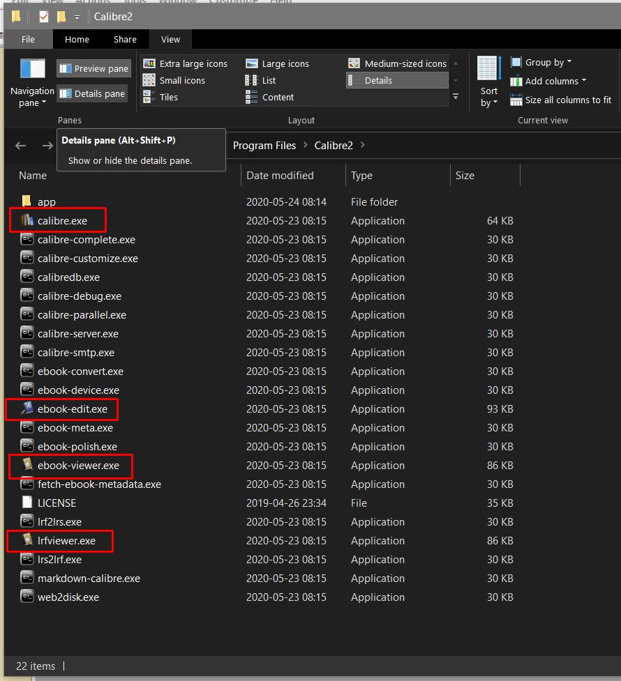Open the Home ribbon tab
This screenshot has height=681, width=621.
point(77,39)
